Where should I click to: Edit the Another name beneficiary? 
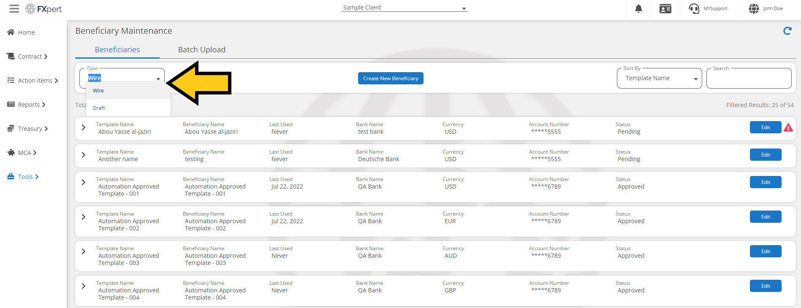pos(766,155)
